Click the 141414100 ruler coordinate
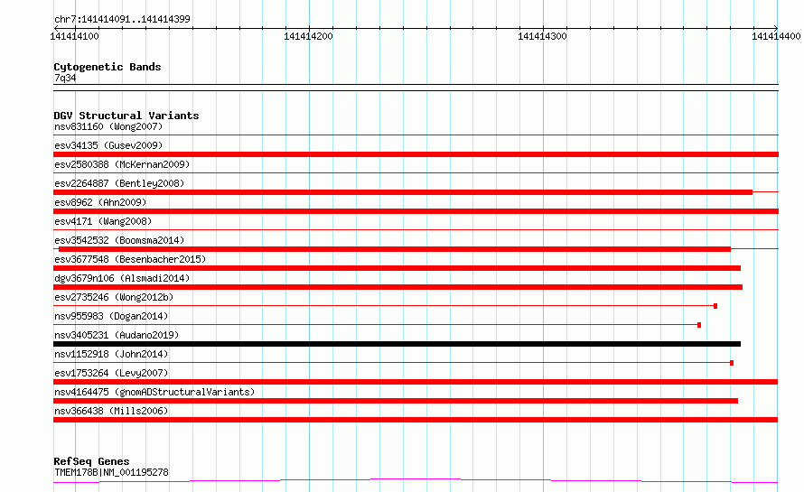Screen dimensions: 804x492 (x=74, y=36)
